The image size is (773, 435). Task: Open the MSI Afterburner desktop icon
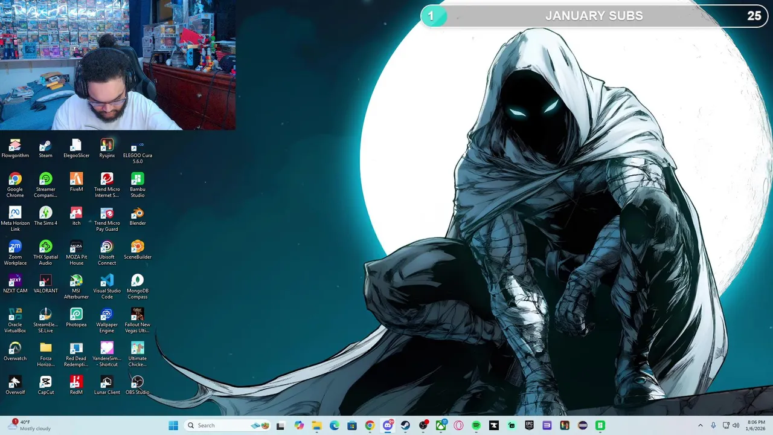point(76,287)
